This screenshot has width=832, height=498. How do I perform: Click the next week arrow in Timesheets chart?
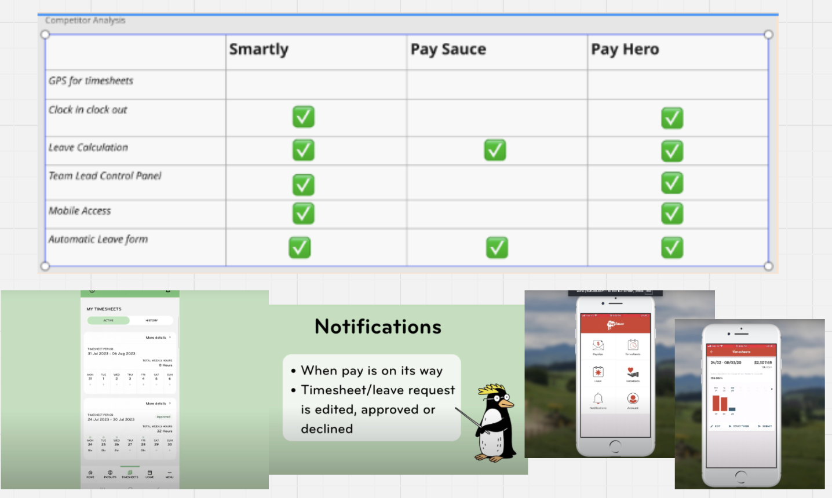tap(771, 389)
